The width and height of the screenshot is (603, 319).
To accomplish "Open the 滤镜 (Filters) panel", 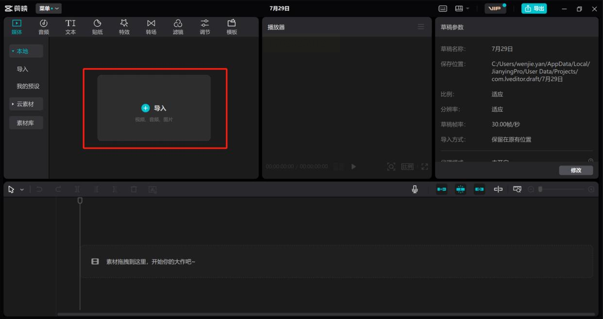I will pyautogui.click(x=178, y=27).
